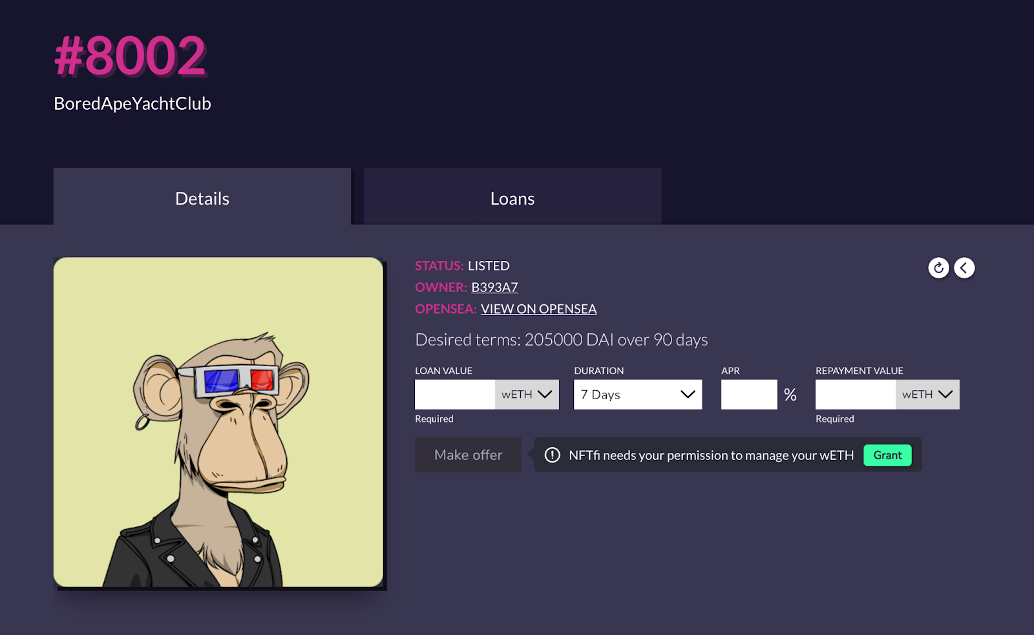
Task: Click the Desired terms 205000 DAI text
Action: (x=562, y=340)
